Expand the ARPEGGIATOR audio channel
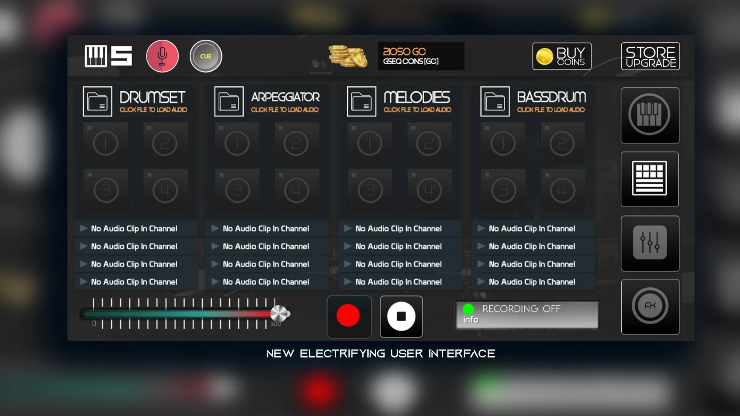The width and height of the screenshot is (740, 416). 228,101
